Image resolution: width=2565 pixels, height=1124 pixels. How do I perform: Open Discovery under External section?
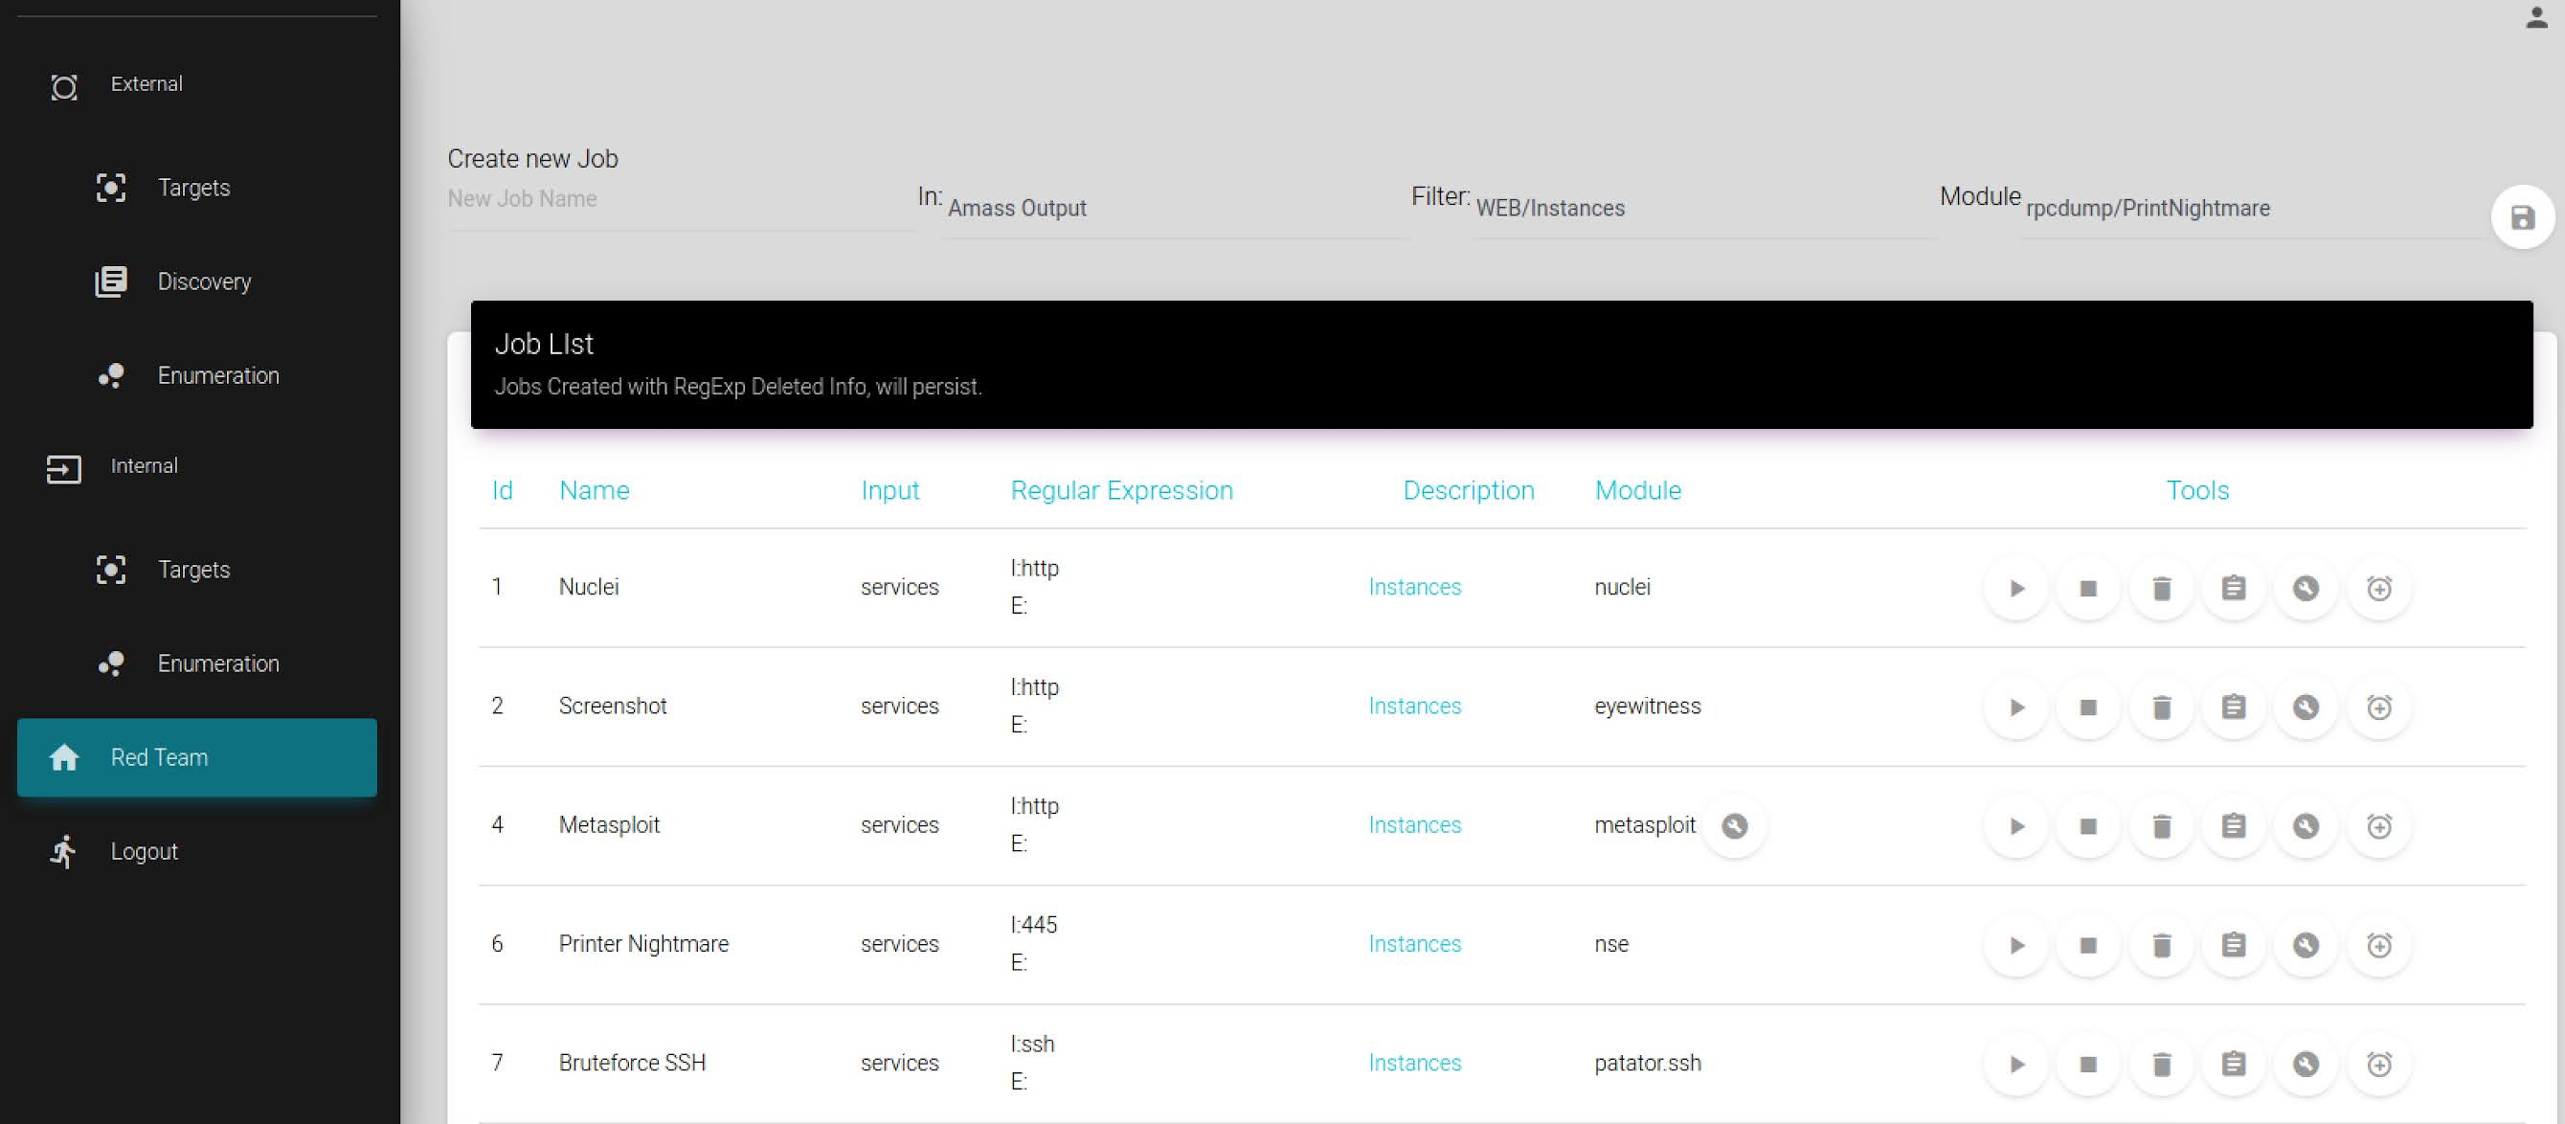(x=204, y=281)
